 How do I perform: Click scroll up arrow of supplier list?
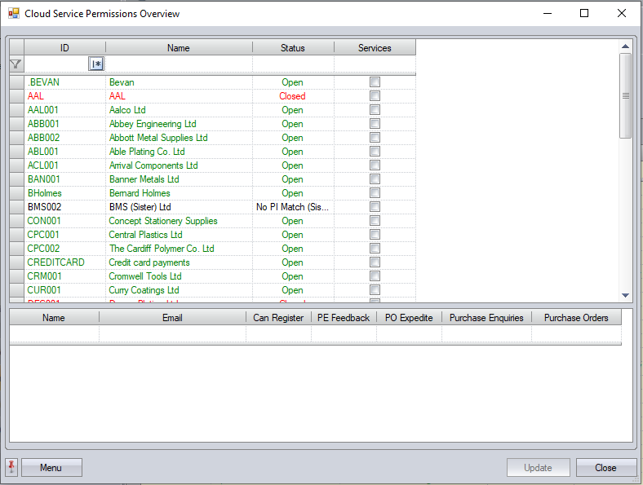(x=626, y=46)
